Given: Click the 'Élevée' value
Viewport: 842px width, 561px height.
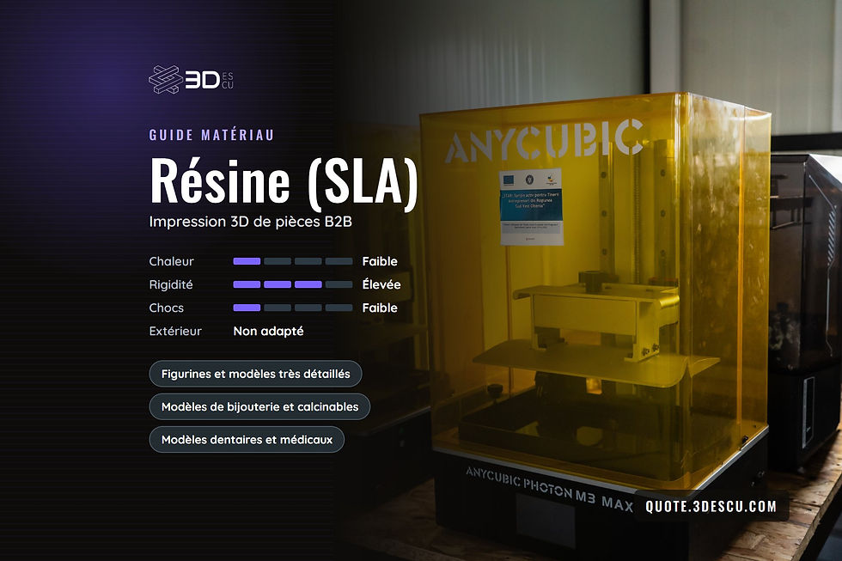Looking at the screenshot, I should pyautogui.click(x=381, y=284).
